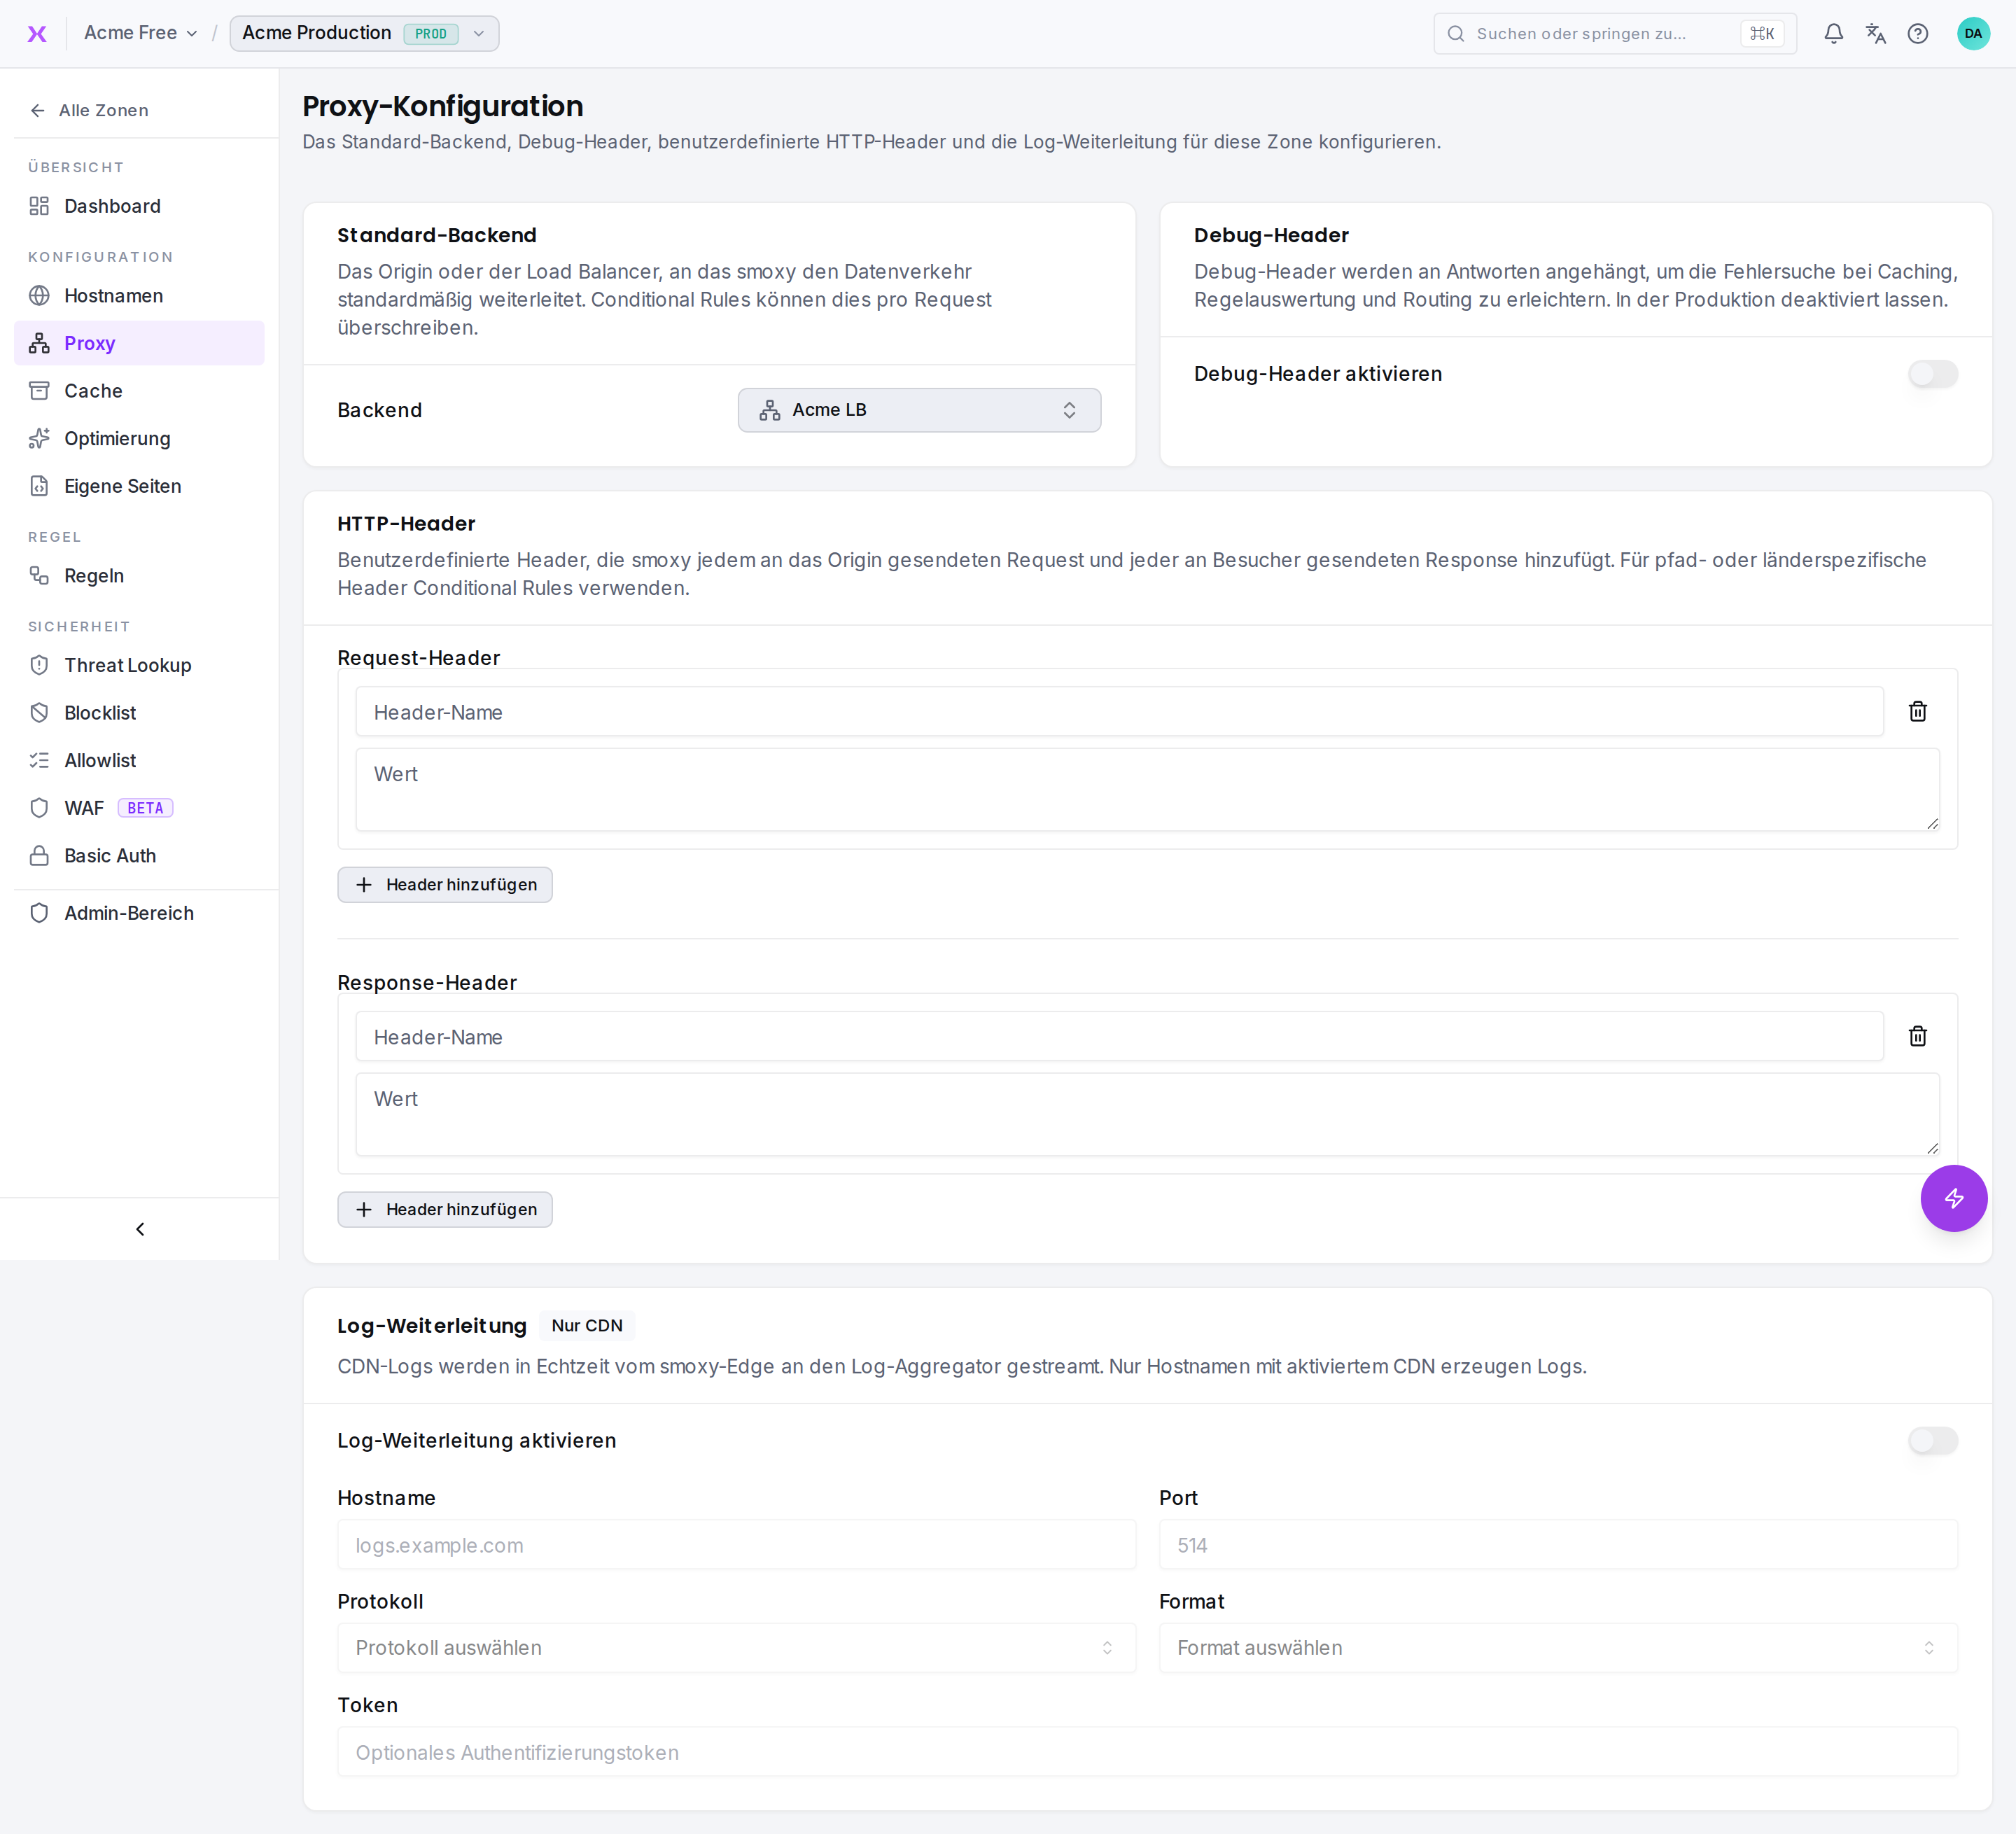Click the Hostname logs.example.com field
This screenshot has width=2016, height=1834.
coord(736,1545)
